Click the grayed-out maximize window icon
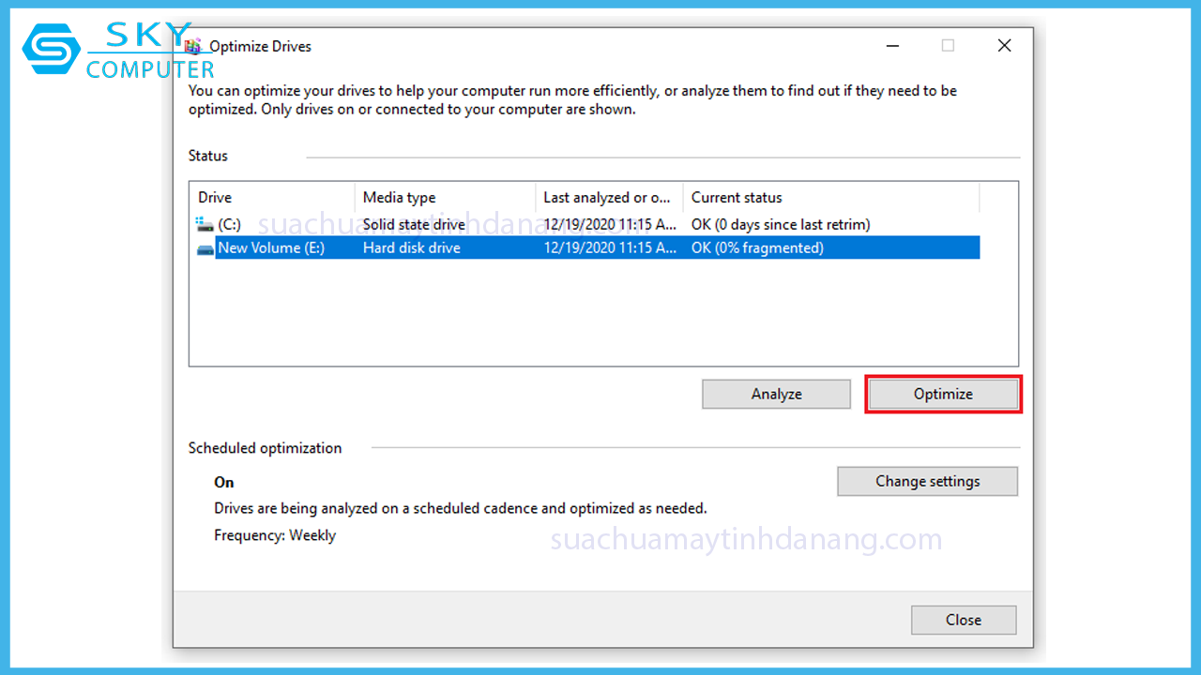Screen dimensions: 1201x675 pos(948,46)
